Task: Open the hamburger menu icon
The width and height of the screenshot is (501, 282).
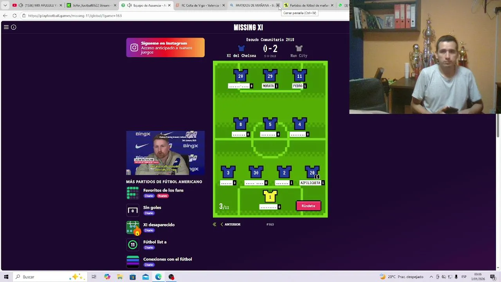Action: pyautogui.click(x=6, y=27)
